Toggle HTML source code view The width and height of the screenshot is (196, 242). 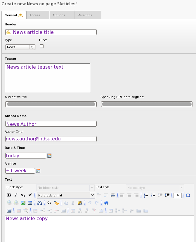(x=49, y=203)
